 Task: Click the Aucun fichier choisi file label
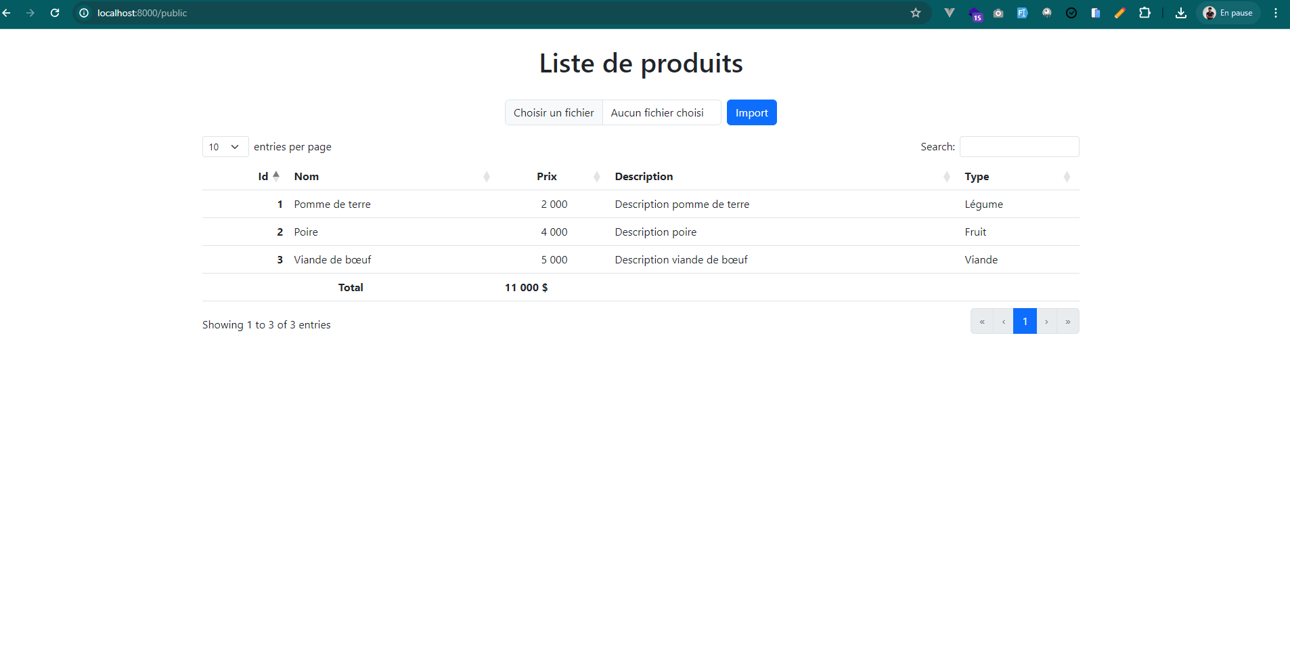coord(657,113)
